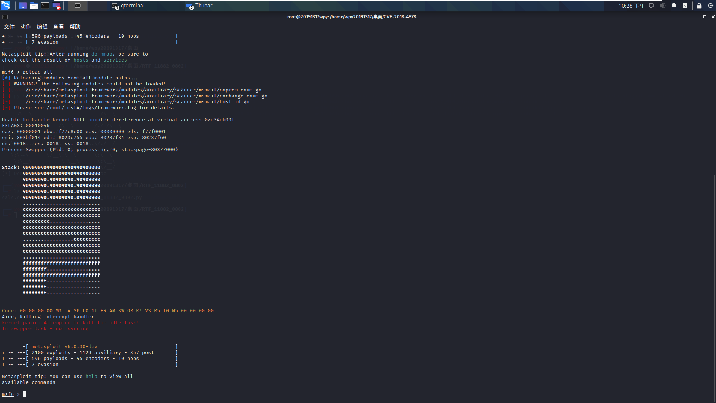The width and height of the screenshot is (716, 403).
Task: Click the log out icon
Action: click(x=710, y=6)
